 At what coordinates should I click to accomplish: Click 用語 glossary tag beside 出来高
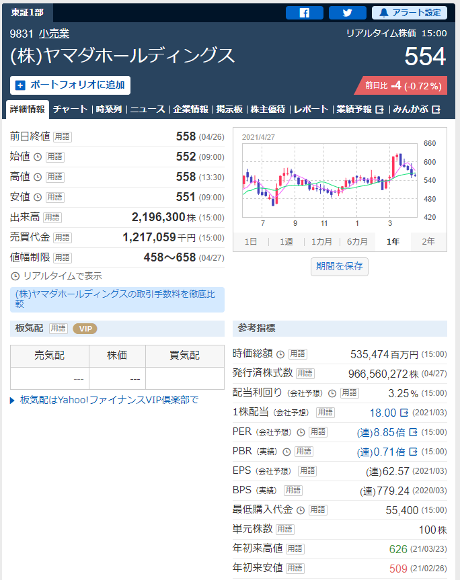coord(52,218)
